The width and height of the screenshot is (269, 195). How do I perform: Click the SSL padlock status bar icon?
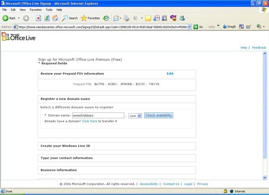point(225,191)
